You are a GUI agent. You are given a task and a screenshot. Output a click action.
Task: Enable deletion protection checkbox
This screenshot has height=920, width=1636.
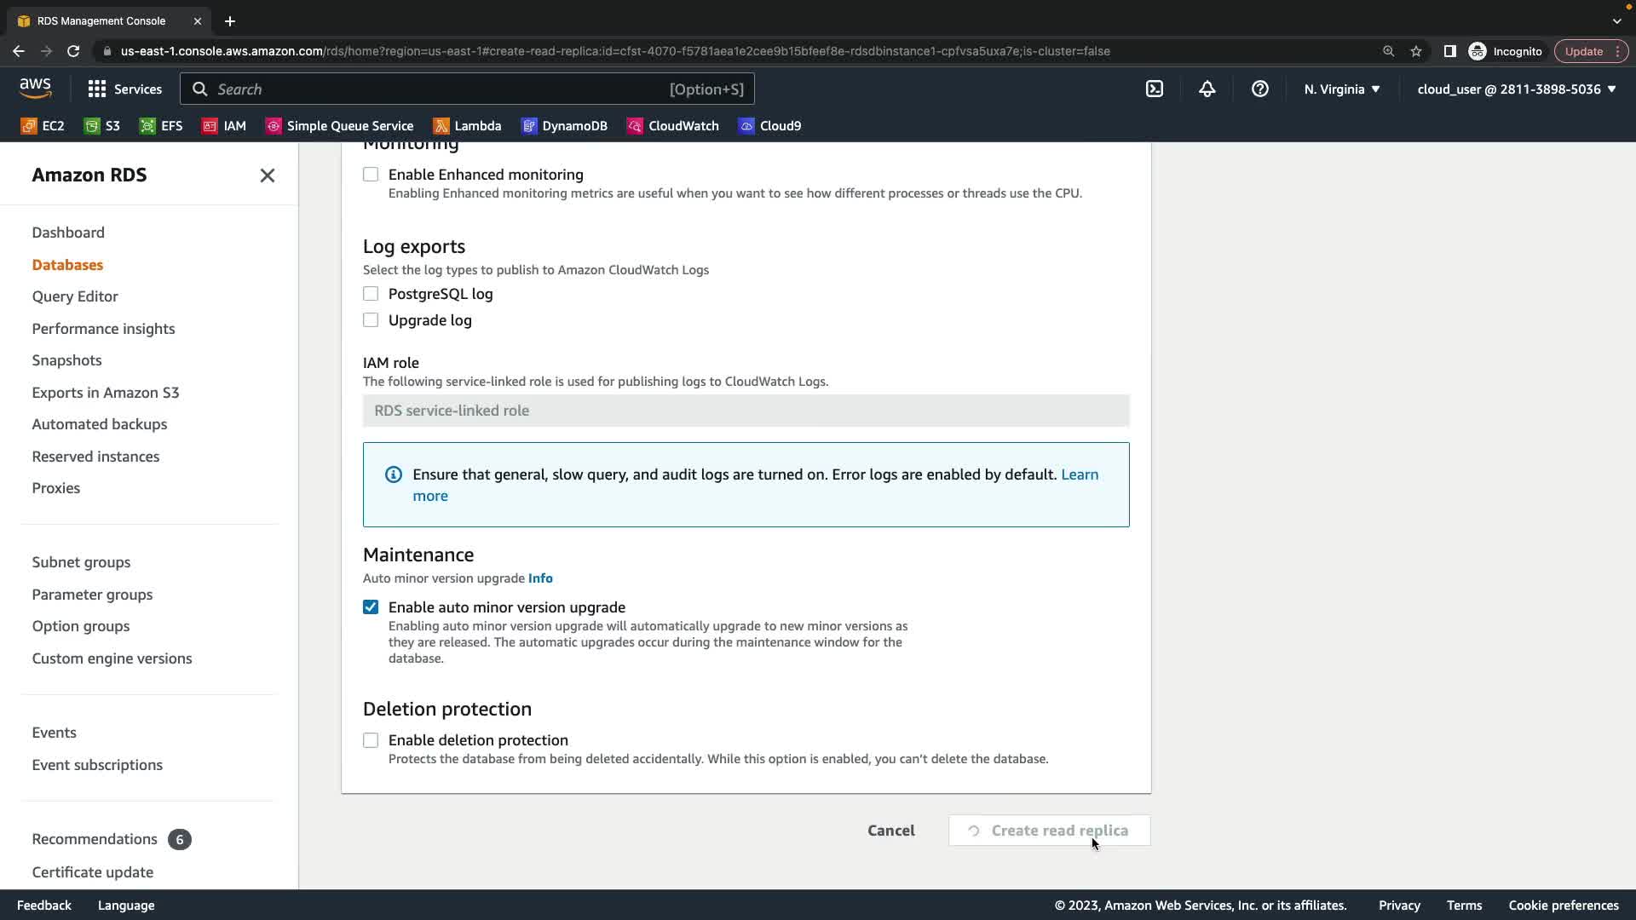(371, 740)
